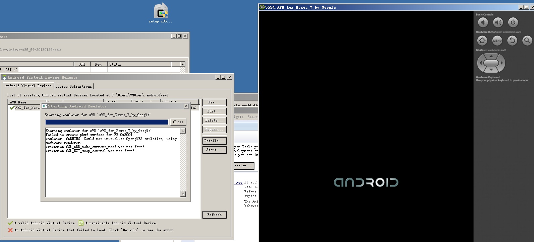Click log scrollbar up arrow in emulator dialog
This screenshot has height=242, width=534.
point(183,131)
